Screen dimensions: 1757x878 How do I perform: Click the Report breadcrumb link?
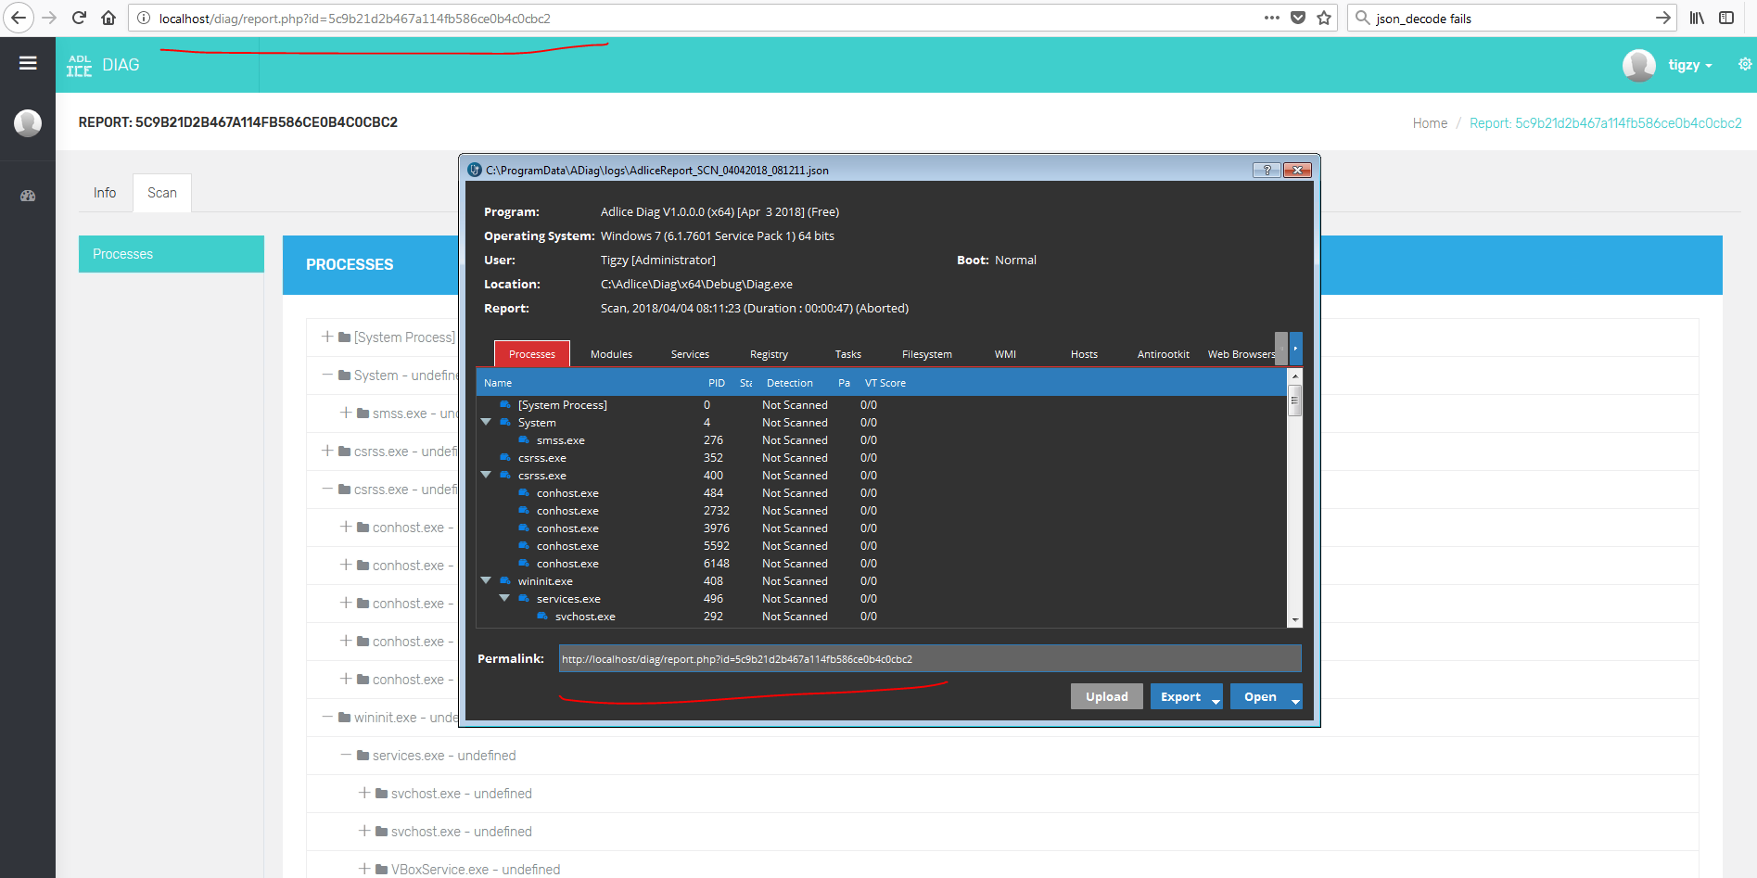pyautogui.click(x=1606, y=123)
